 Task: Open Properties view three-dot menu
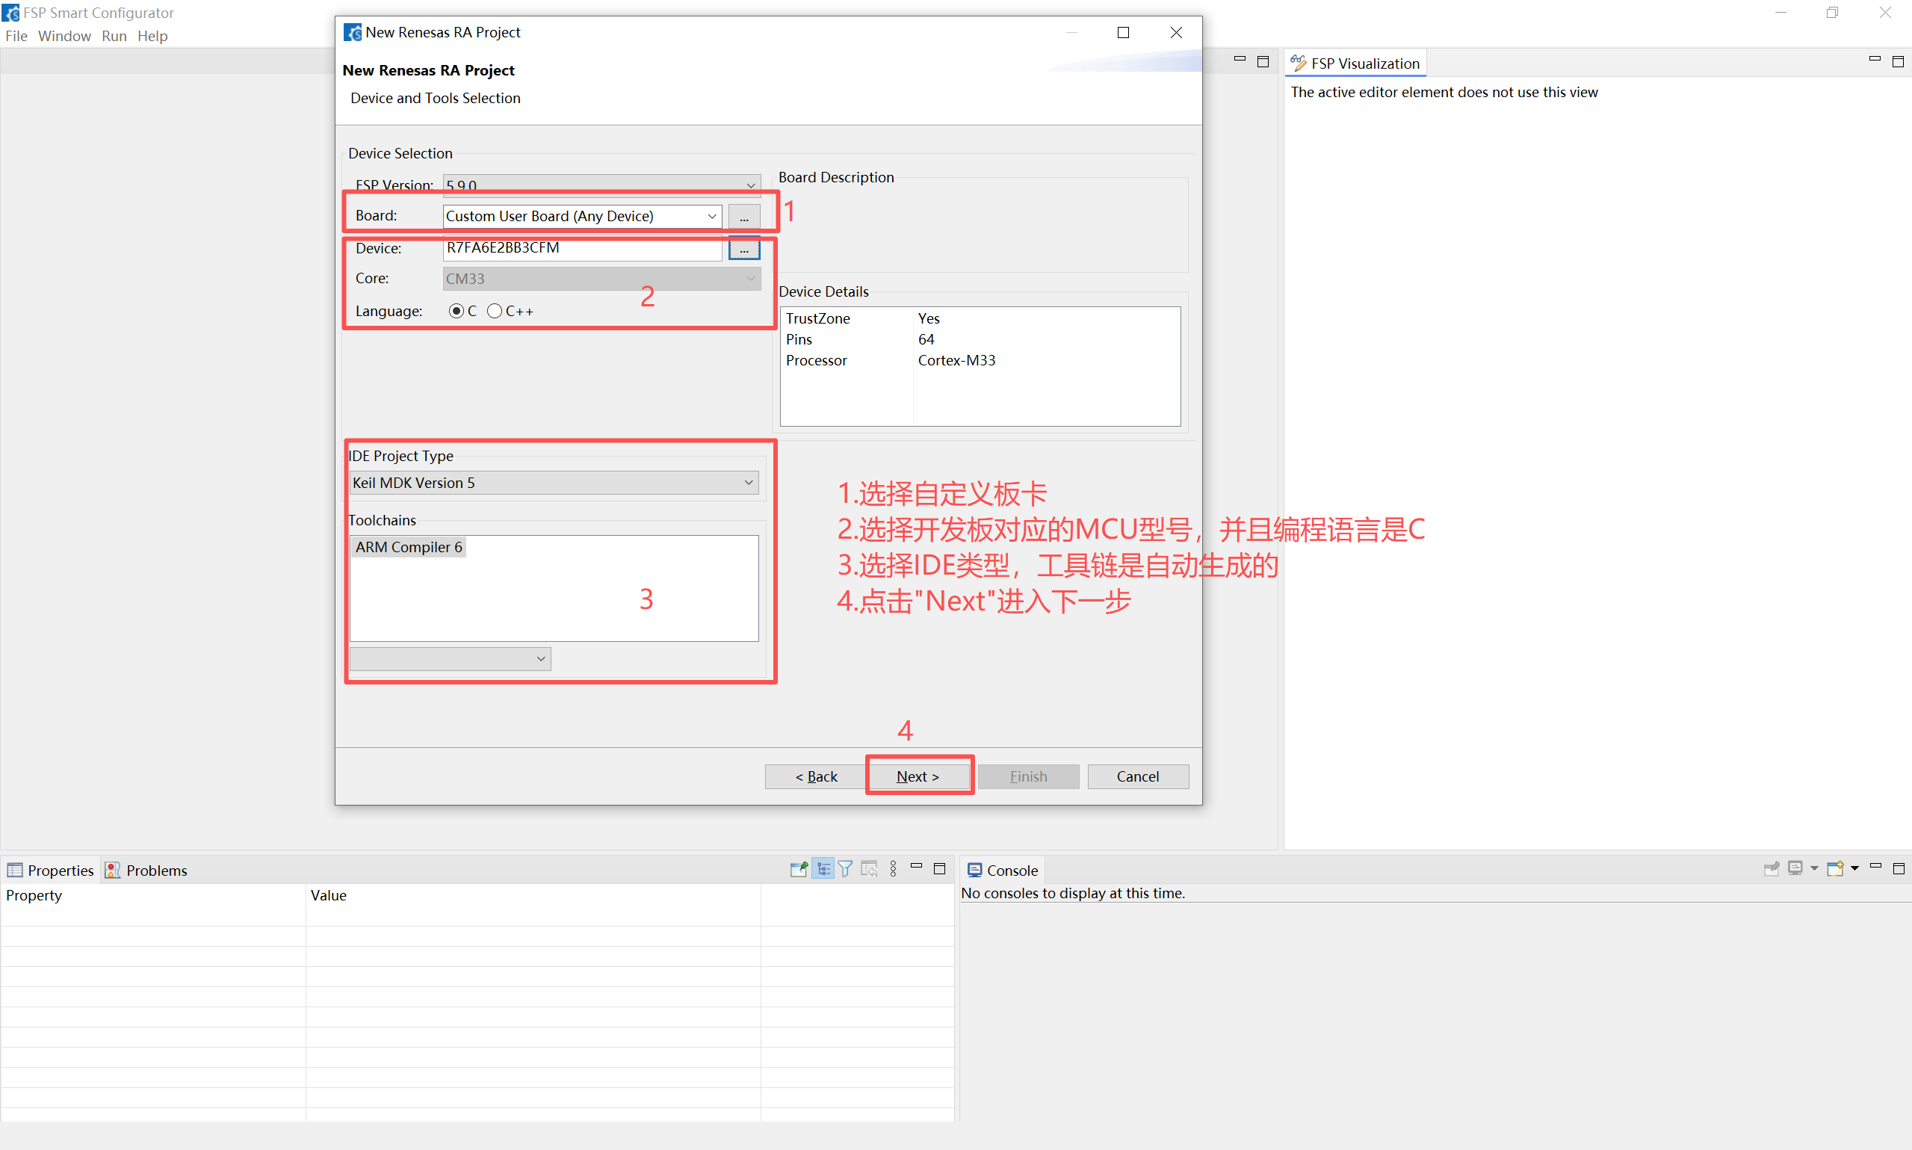pos(894,870)
